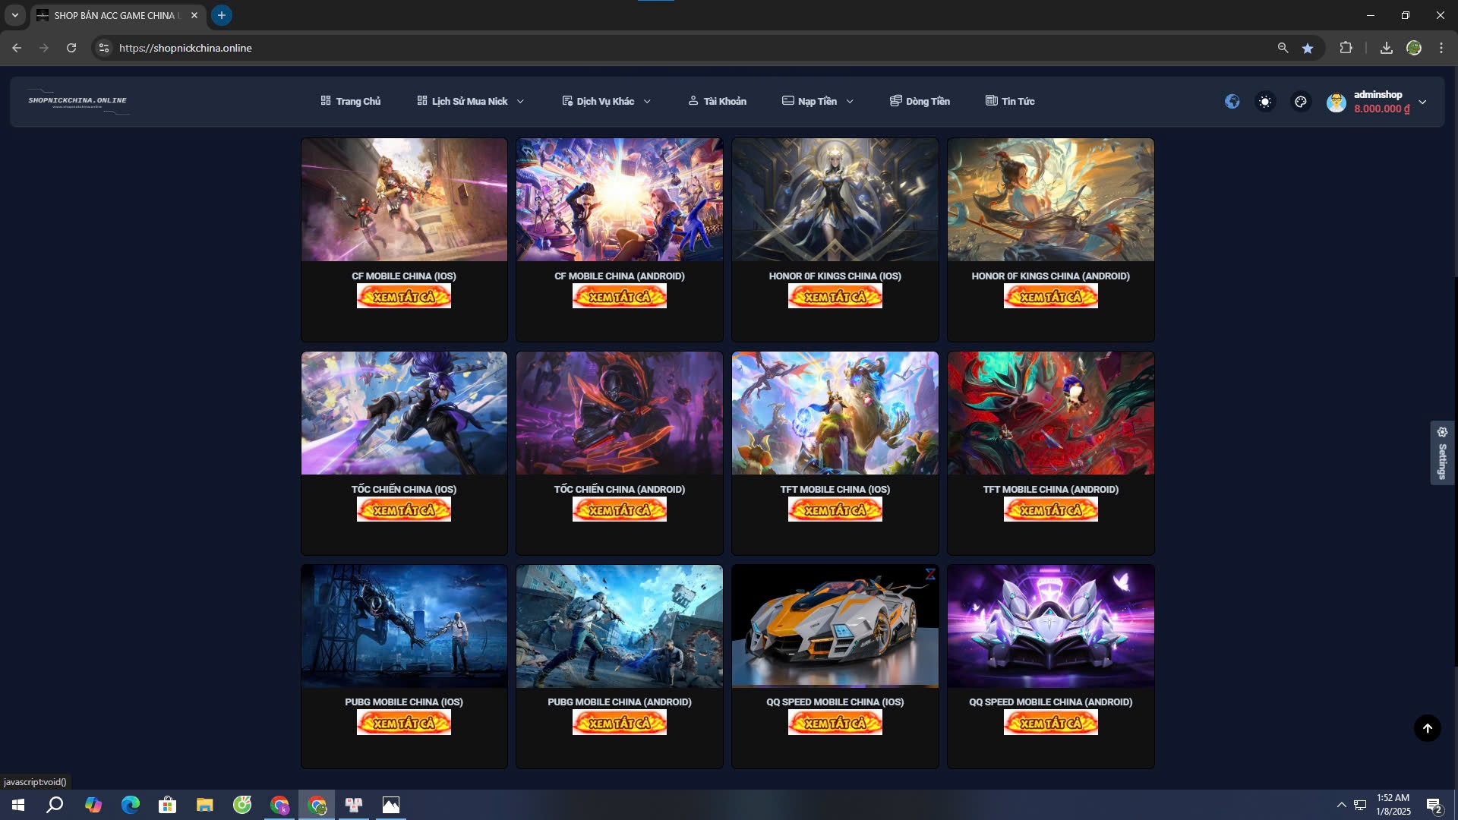
Task: Click the scroll-to-top arrow button
Action: coord(1427,728)
